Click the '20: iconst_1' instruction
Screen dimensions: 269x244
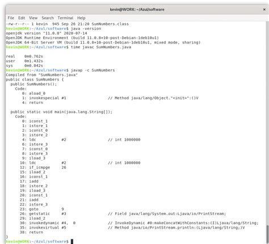point(33,195)
